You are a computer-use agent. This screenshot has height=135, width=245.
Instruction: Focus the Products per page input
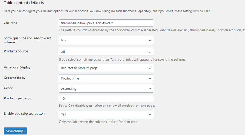pyautogui.click(x=106, y=99)
